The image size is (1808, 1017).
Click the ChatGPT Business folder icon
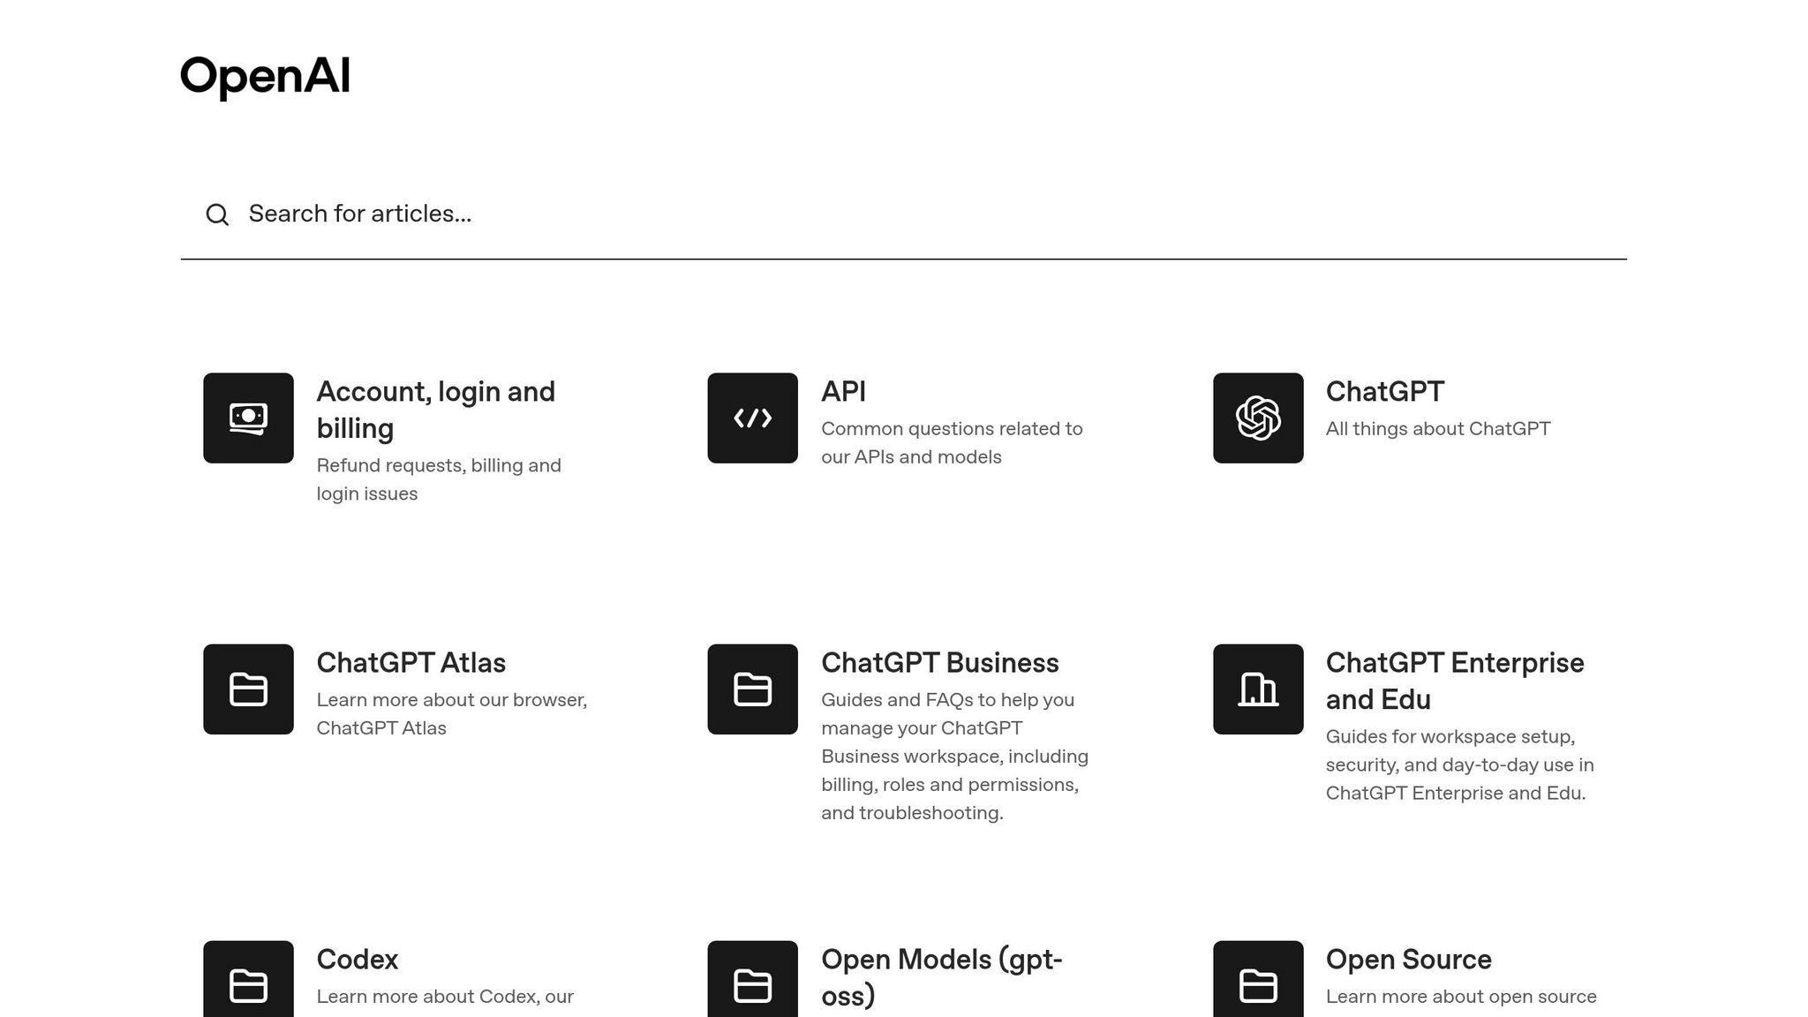[752, 689]
